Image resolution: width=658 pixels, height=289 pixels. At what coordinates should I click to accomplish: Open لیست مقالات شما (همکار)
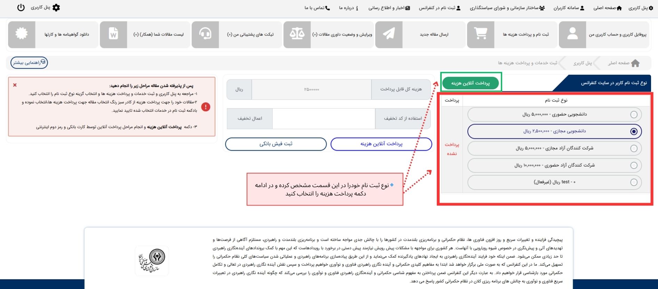click(x=145, y=34)
